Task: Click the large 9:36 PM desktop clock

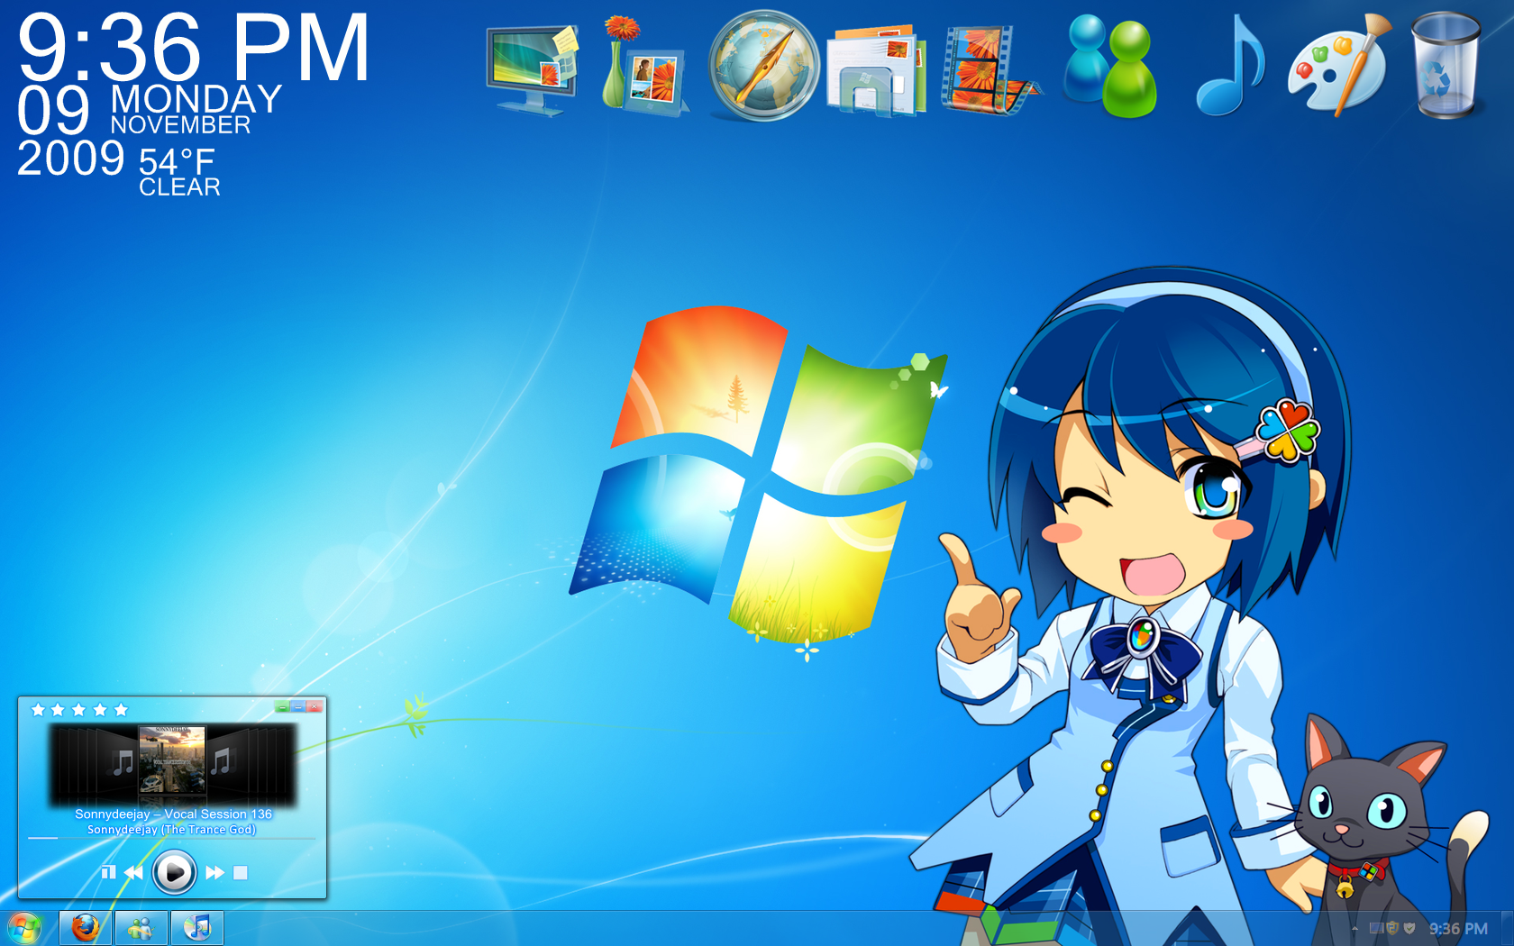Action: [194, 47]
